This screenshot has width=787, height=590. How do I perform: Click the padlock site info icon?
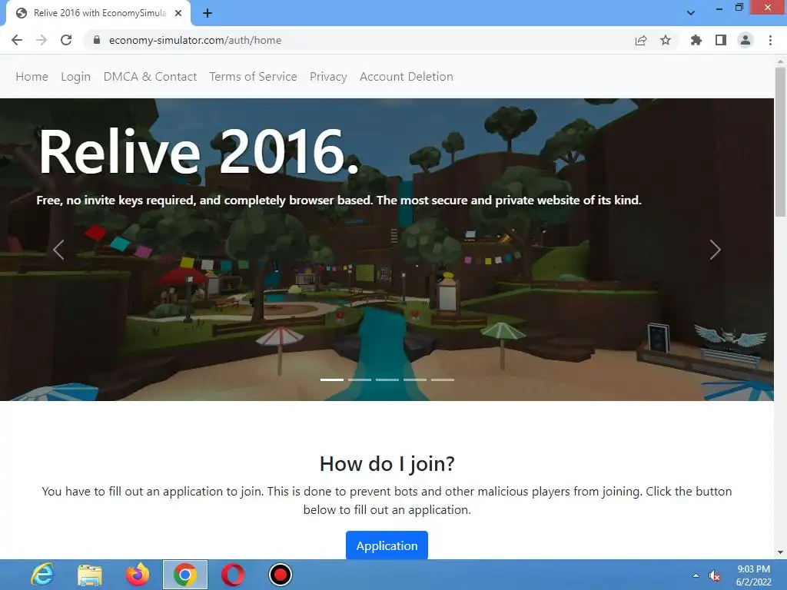click(x=97, y=40)
